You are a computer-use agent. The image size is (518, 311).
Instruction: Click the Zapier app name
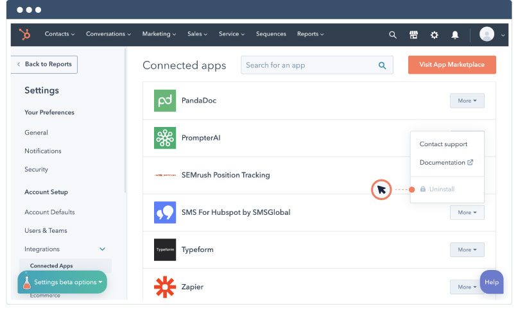pos(193,287)
